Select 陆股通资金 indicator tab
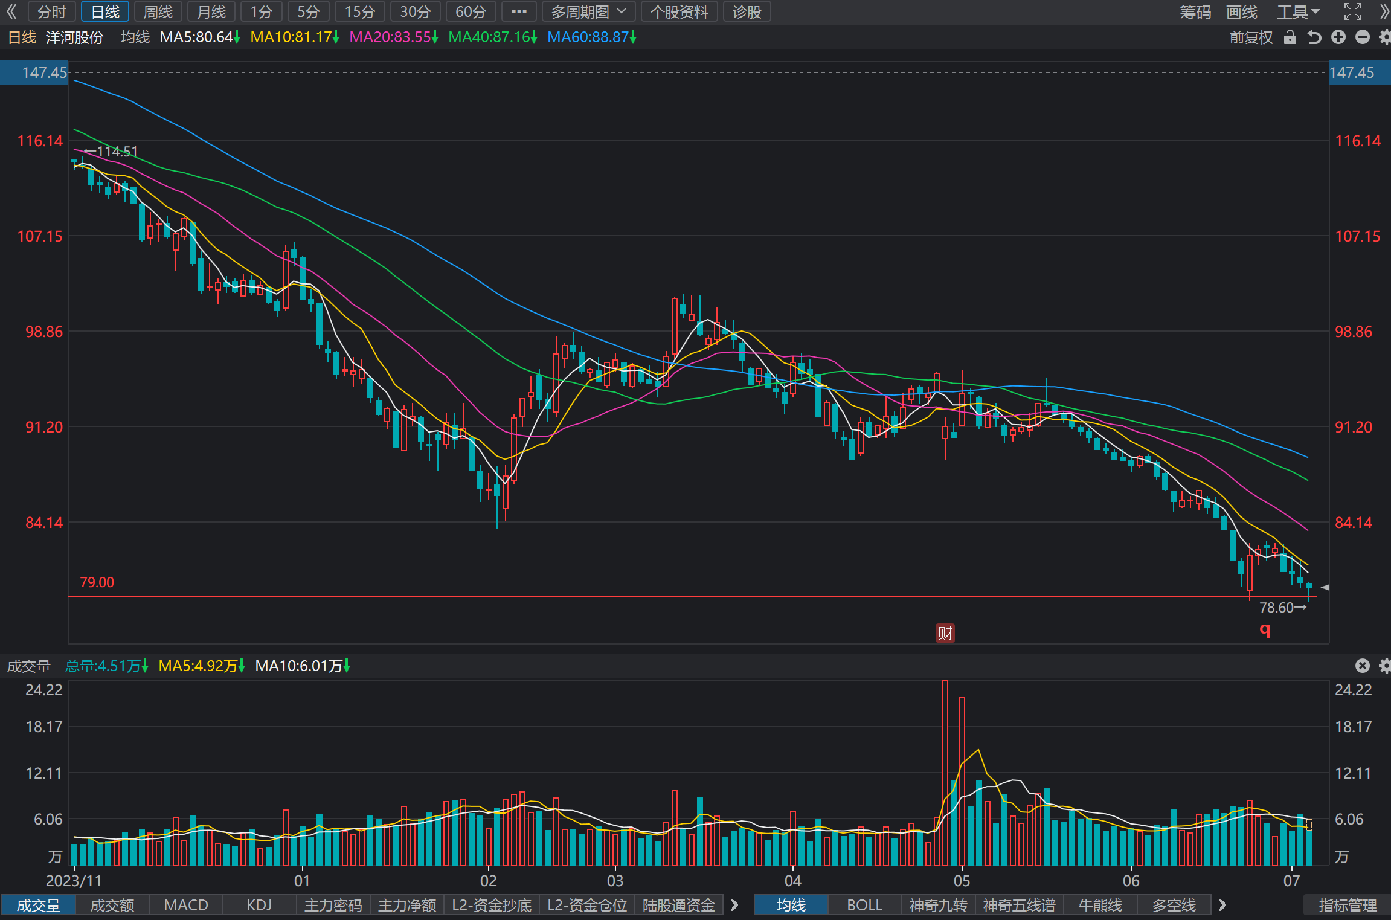This screenshot has height=920, width=1391. 679,905
